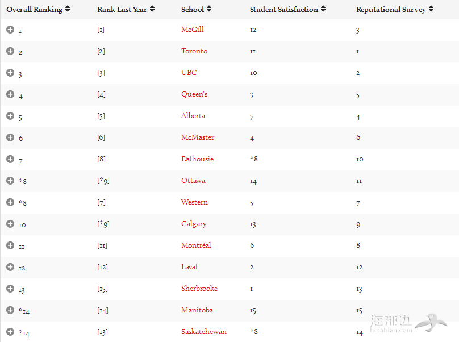The image size is (459, 342).
Task: Follow the McMaster link
Action: [198, 137]
